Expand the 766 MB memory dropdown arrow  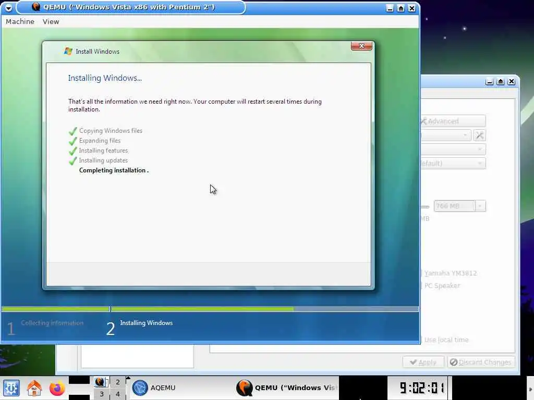(480, 206)
